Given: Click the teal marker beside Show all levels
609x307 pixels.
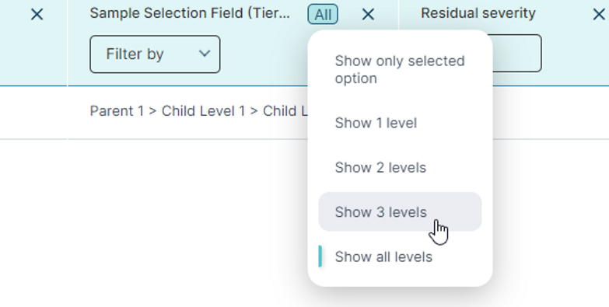Looking at the screenshot, I should 320,256.
